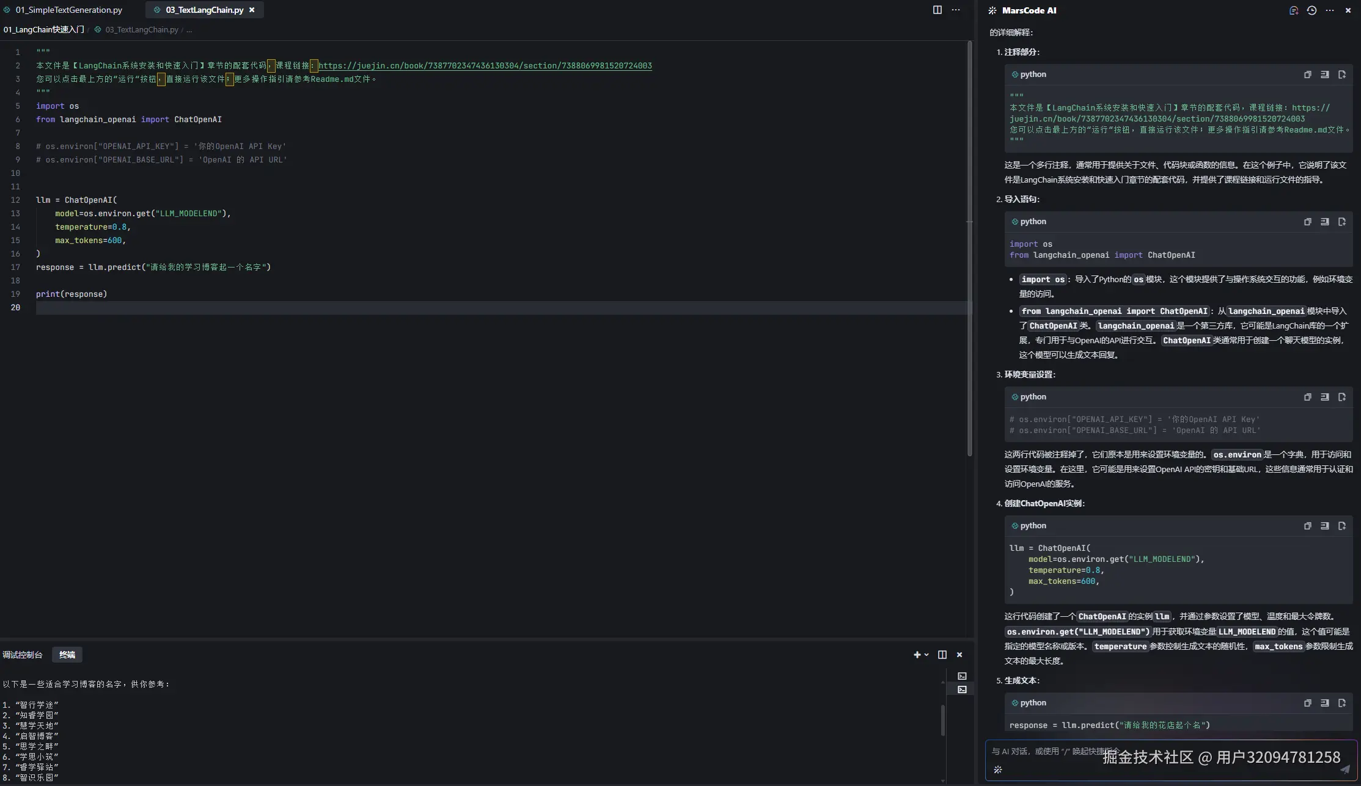Screen dimensions: 1361x786
Task: Switch to the 调试控制台 tab
Action: tap(23, 655)
